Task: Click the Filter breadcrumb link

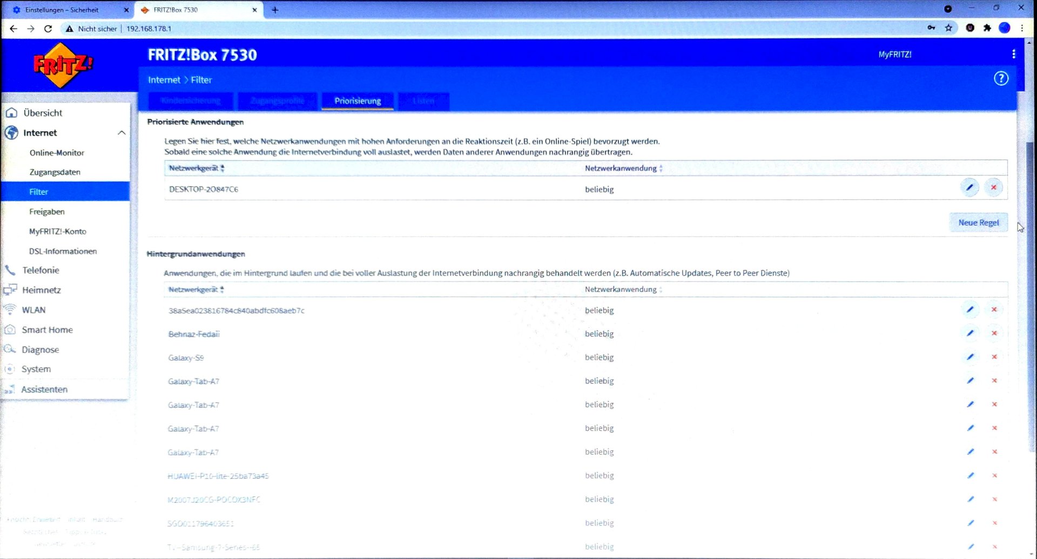Action: (x=201, y=80)
